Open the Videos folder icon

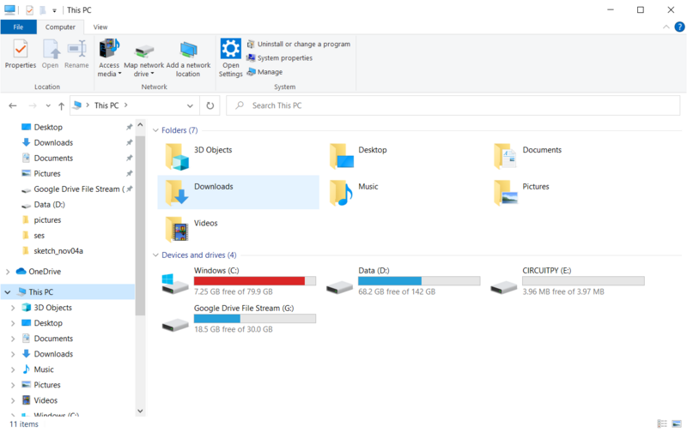[x=177, y=230]
